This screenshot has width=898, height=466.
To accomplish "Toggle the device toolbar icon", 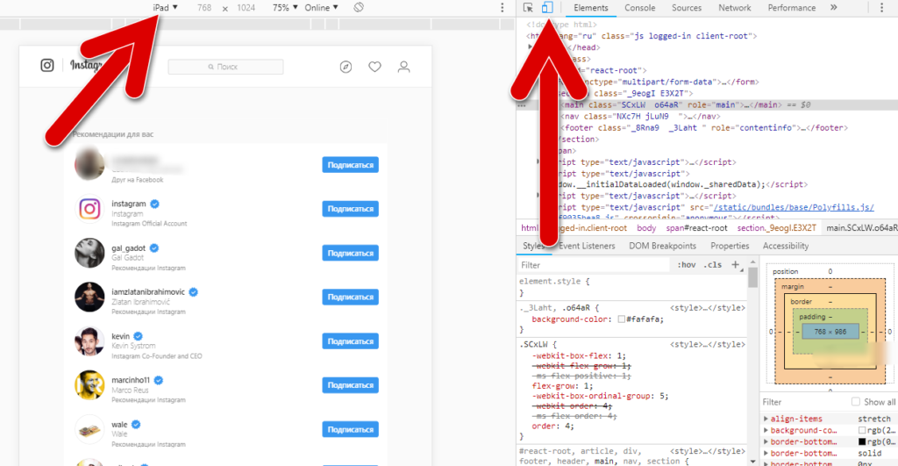I will tap(547, 7).
